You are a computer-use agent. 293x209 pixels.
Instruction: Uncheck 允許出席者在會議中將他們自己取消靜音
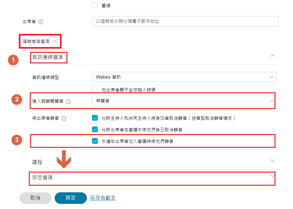tap(95, 129)
